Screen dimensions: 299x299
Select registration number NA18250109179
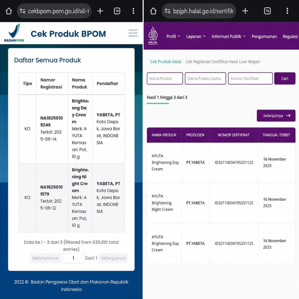coord(52,191)
